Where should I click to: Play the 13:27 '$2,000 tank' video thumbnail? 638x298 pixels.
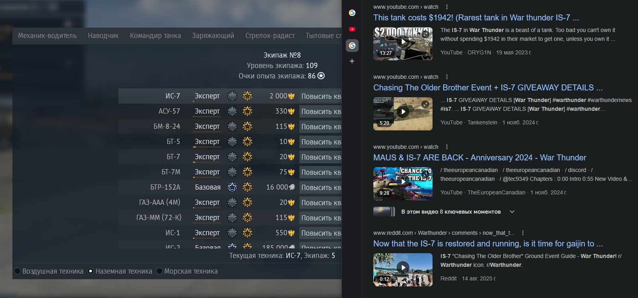point(403,44)
